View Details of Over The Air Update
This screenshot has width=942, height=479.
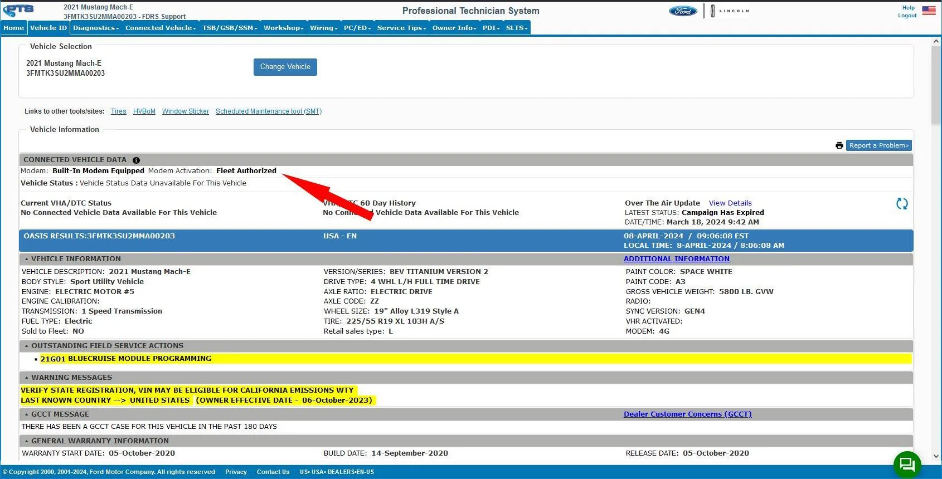[x=730, y=203]
